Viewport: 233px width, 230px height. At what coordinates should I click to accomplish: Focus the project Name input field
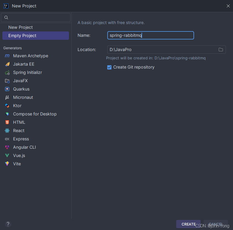pos(150,35)
